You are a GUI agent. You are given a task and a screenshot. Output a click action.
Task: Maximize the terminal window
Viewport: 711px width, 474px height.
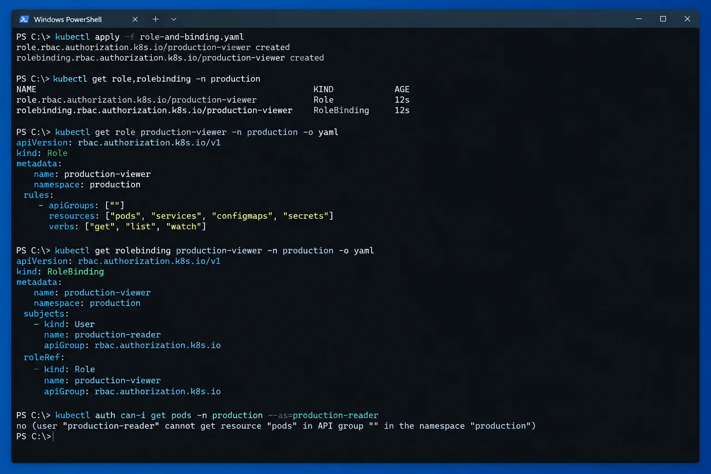point(663,19)
